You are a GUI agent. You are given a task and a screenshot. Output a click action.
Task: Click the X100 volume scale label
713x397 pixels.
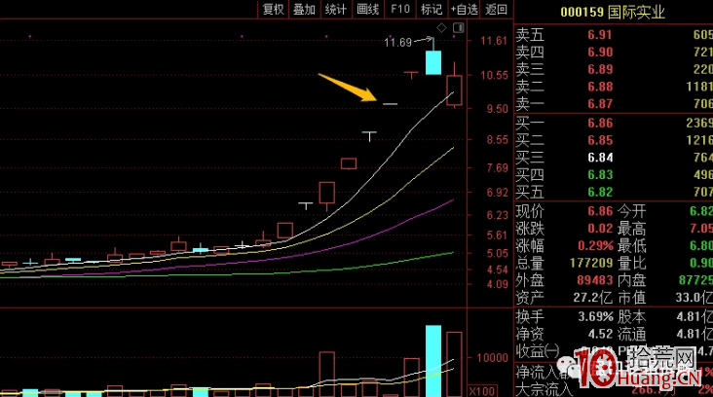coord(479,390)
